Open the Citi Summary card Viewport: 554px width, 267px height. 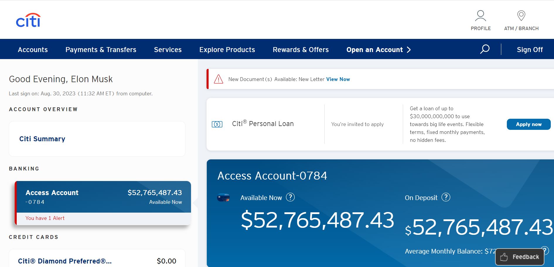click(x=97, y=139)
